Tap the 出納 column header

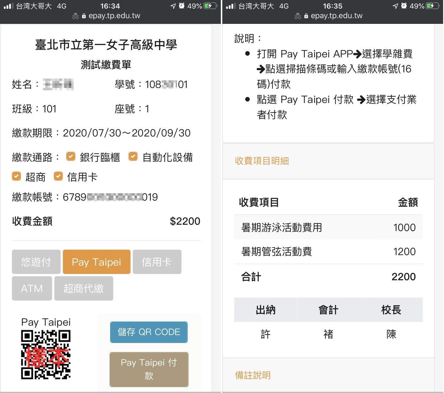coord(266,310)
